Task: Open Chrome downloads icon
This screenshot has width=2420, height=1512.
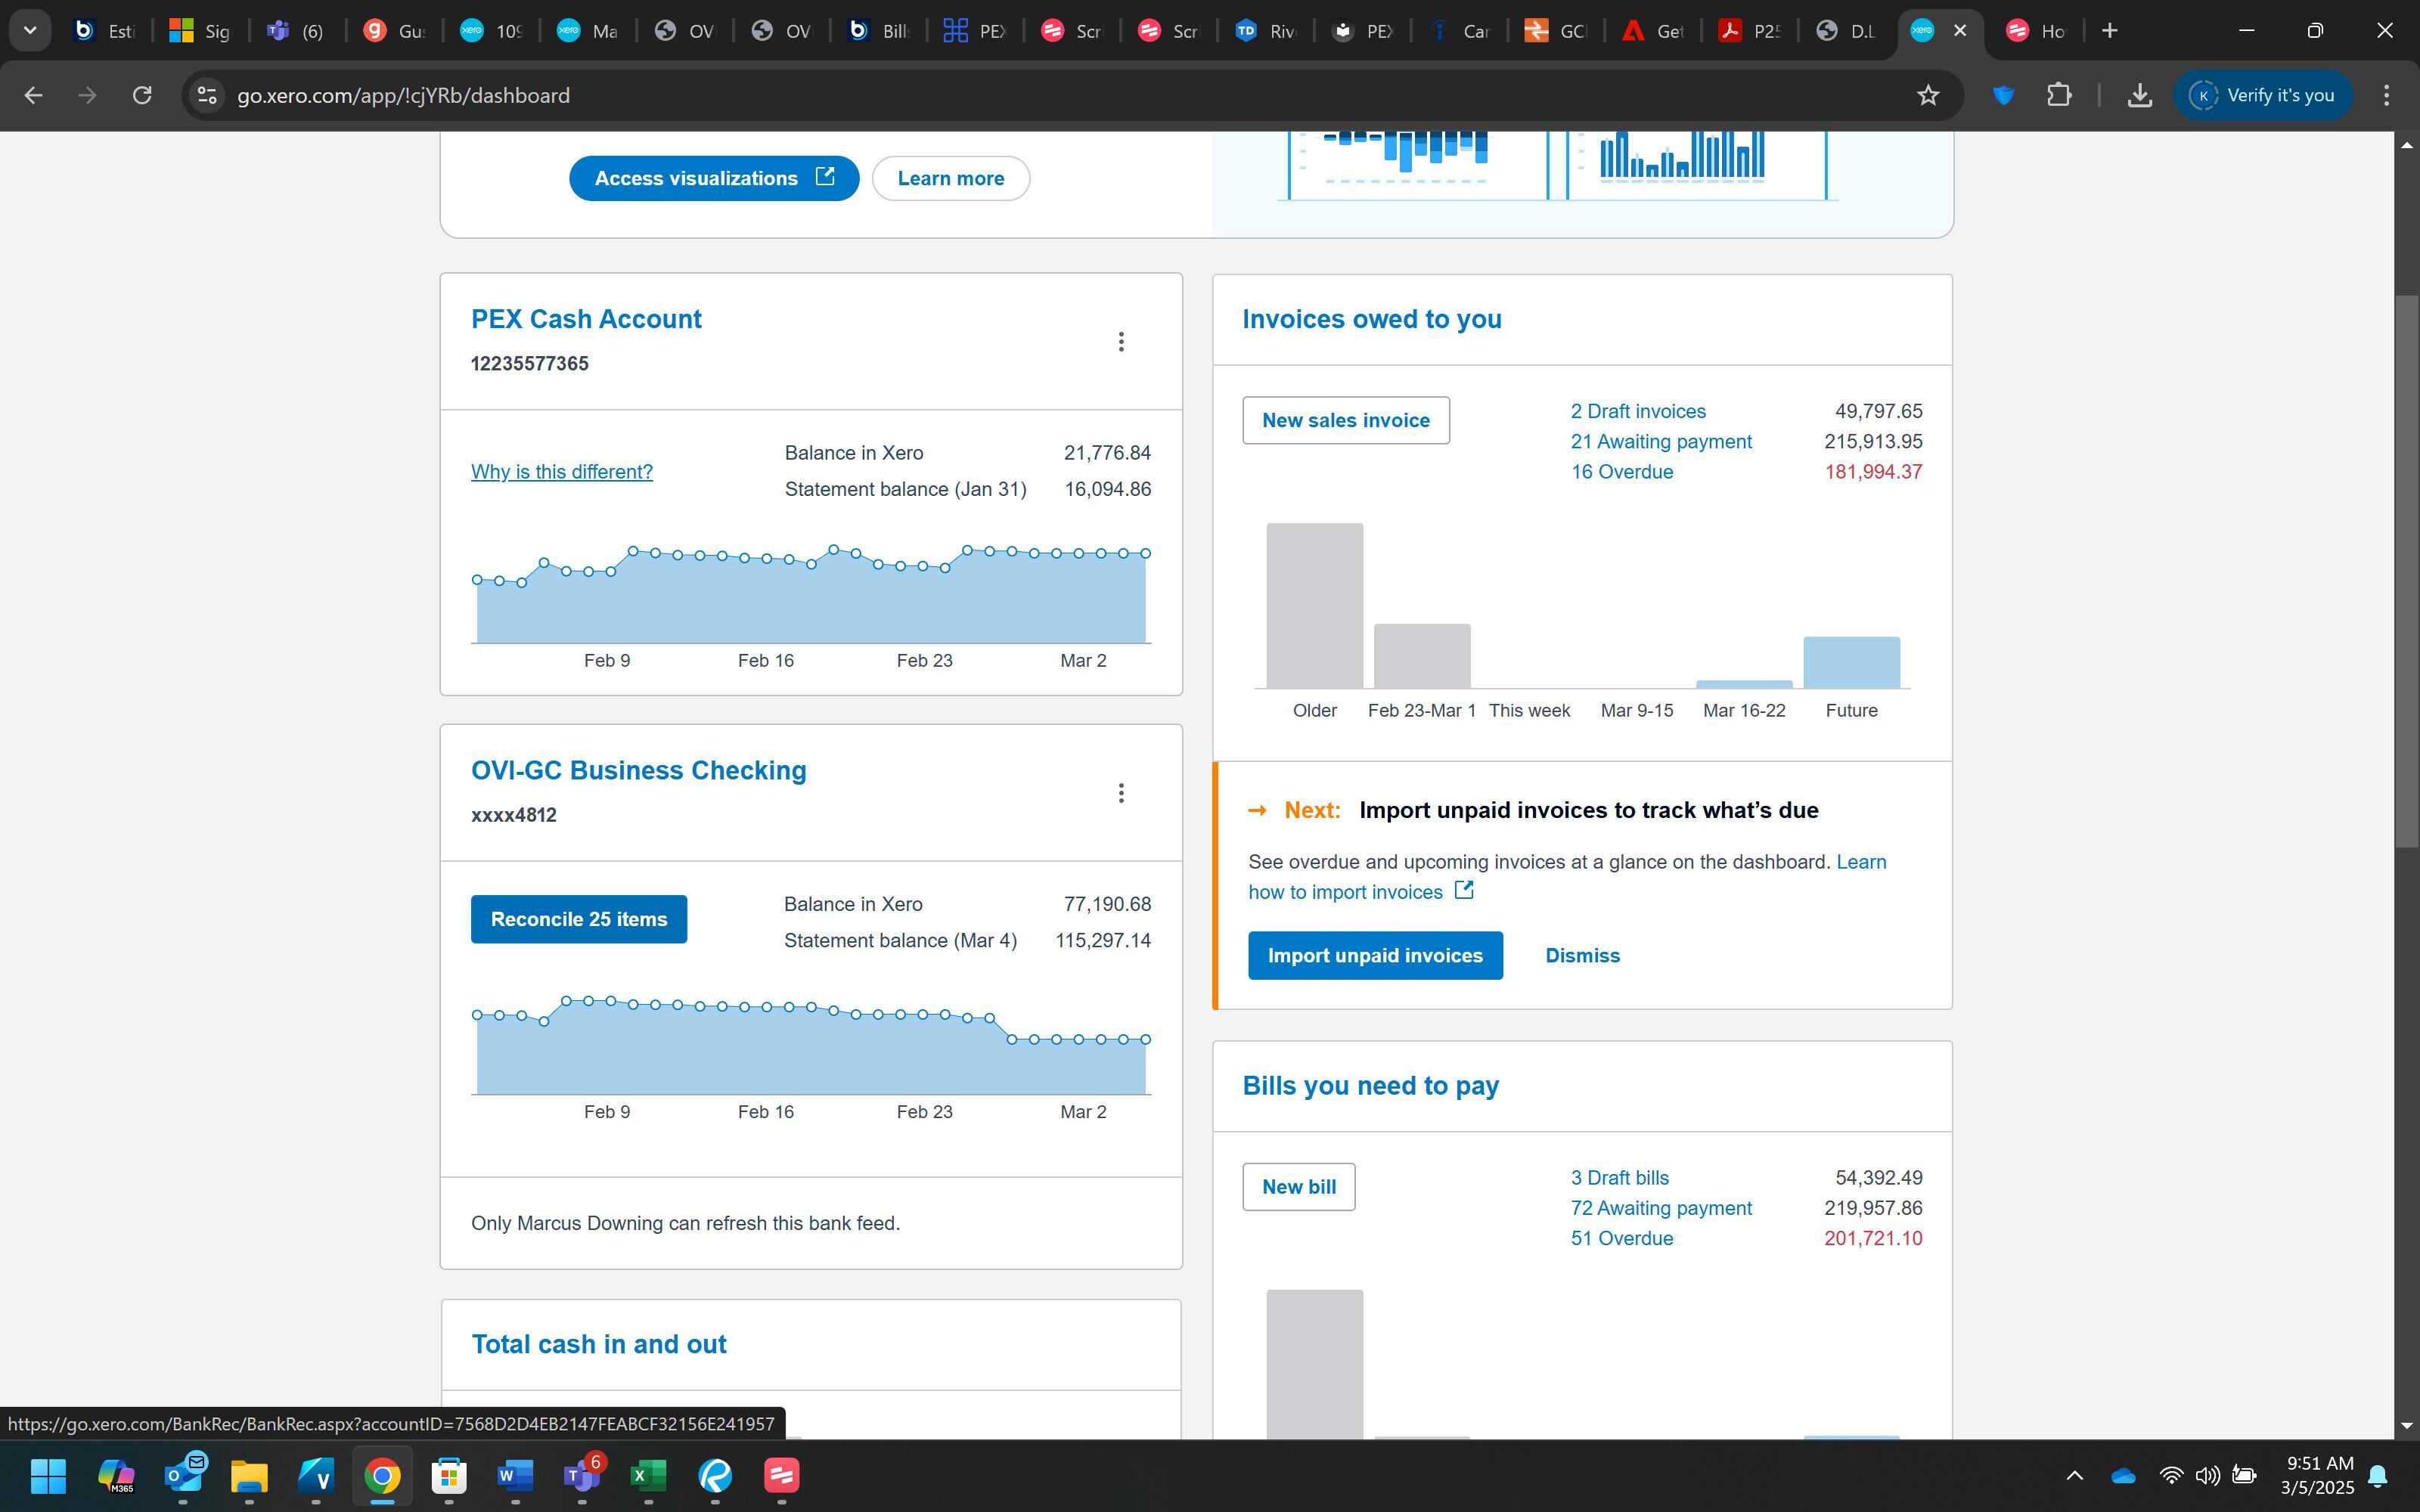Action: pyautogui.click(x=2139, y=95)
